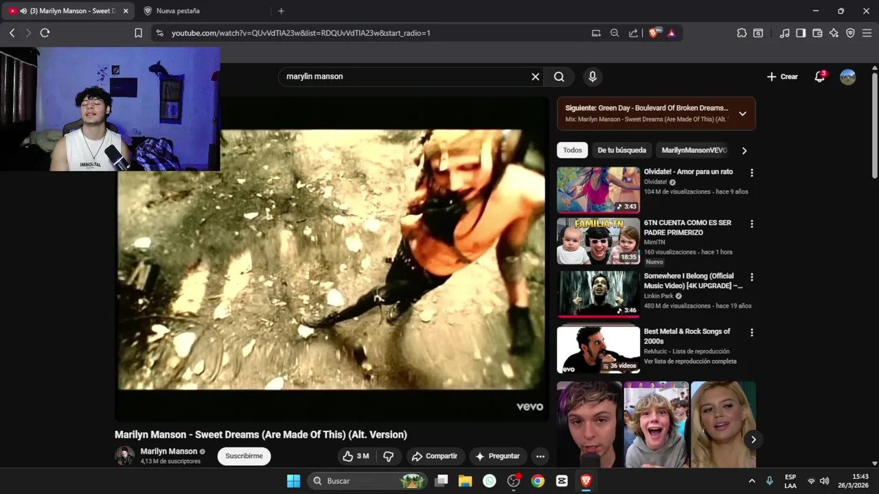Like the video with 3 M button
The height and width of the screenshot is (494, 879).
(356, 456)
